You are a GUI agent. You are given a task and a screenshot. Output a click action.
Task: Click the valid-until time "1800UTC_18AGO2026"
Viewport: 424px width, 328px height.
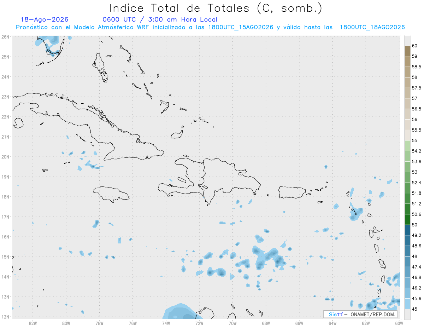(372, 27)
